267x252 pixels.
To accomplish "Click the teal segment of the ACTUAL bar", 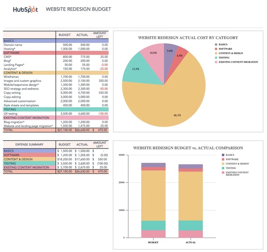I will pyautogui.click(x=191, y=225).
